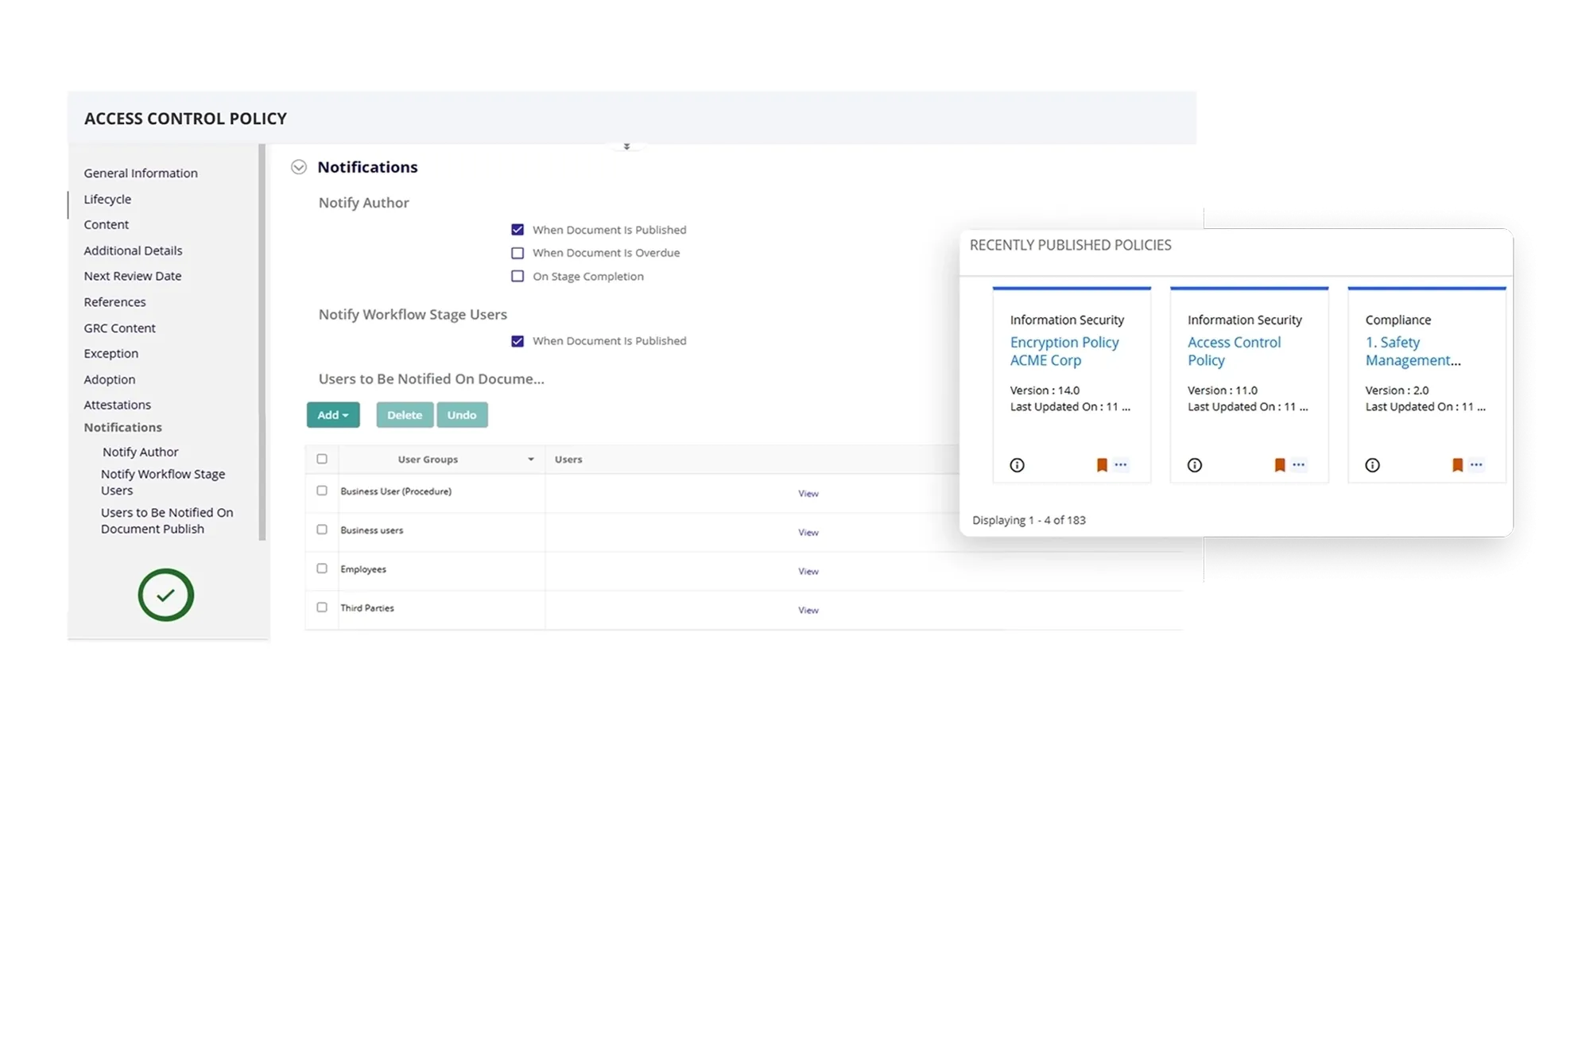
Task: Click the sidebar vertical scrollbar
Action: [262, 342]
